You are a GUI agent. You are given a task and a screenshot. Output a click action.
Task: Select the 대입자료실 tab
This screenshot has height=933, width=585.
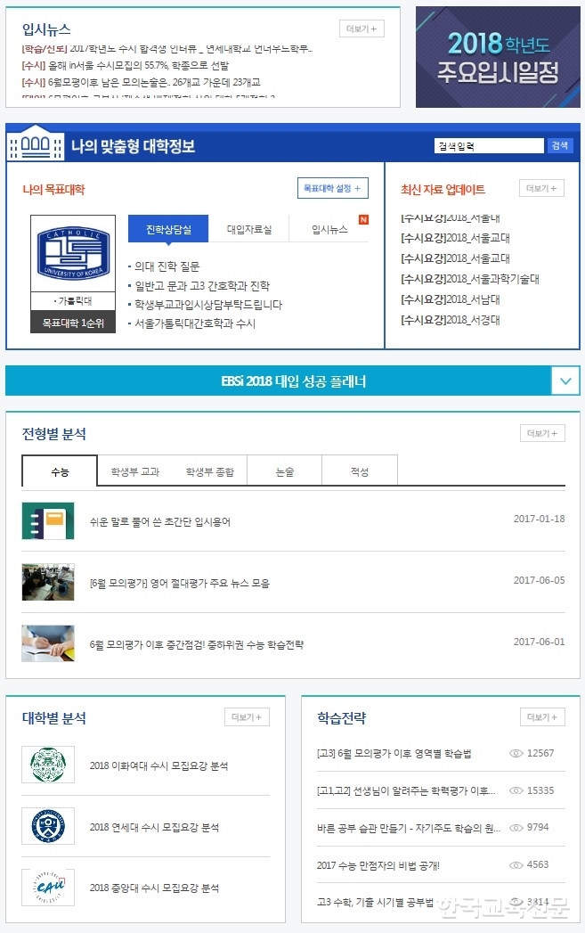tap(249, 230)
